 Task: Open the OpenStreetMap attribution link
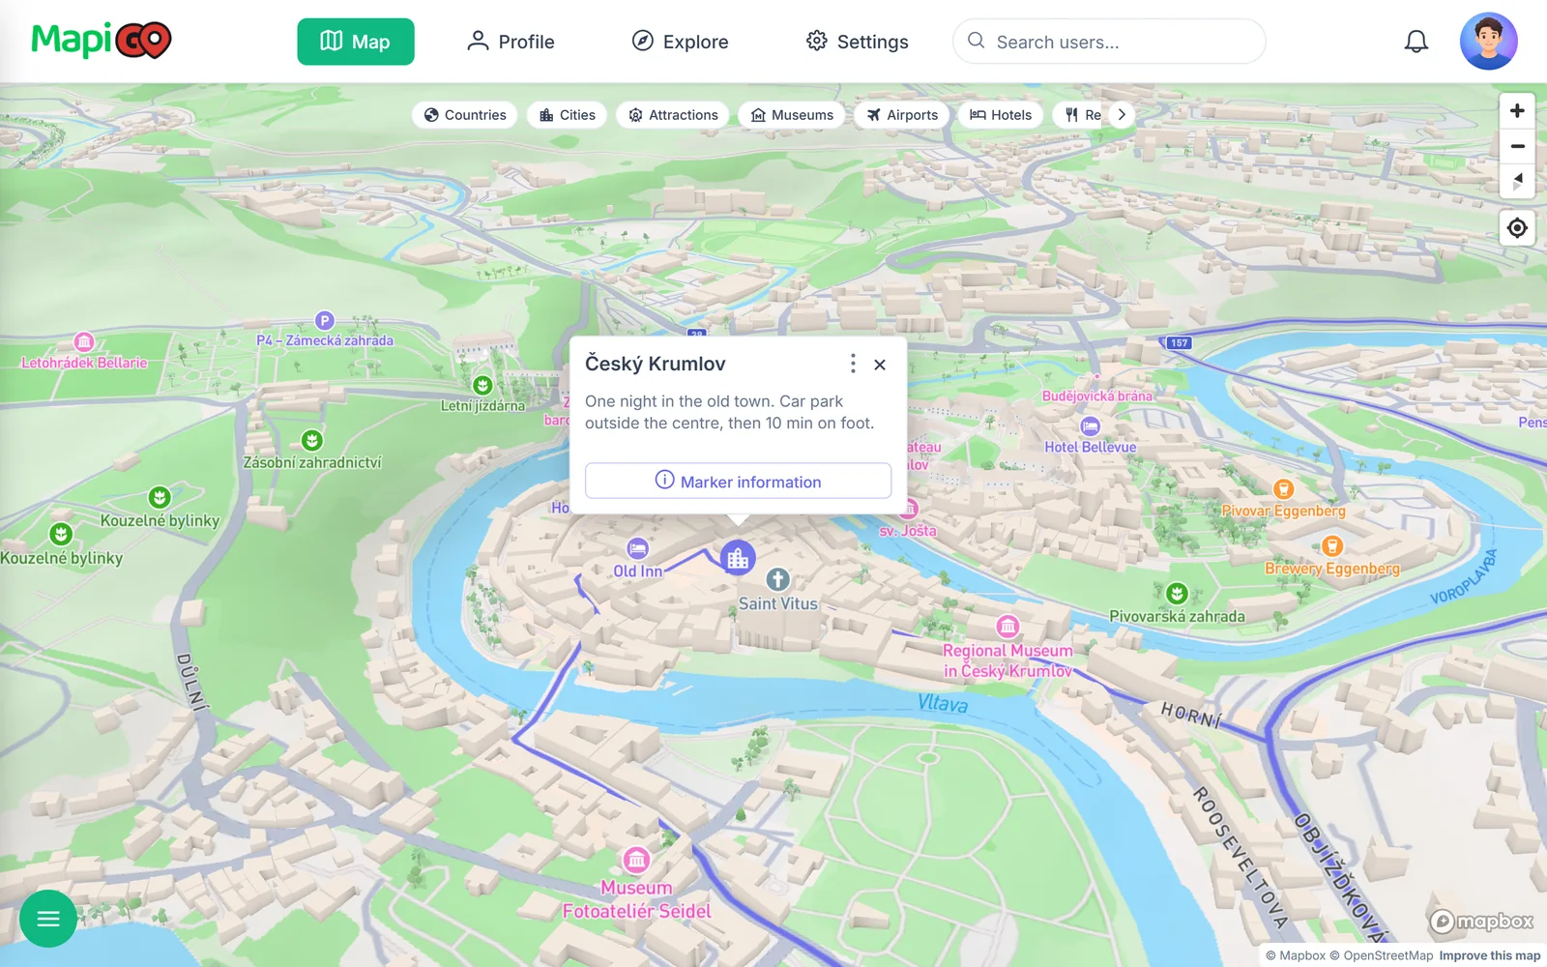pos(1381,955)
